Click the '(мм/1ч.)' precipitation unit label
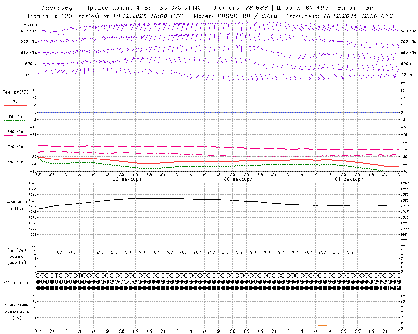 point(17,263)
